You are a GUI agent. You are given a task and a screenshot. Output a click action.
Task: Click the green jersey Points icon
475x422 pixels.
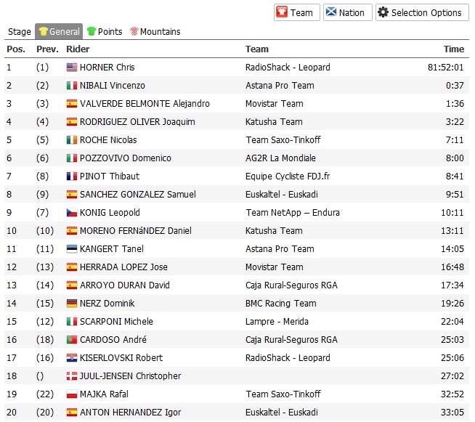92,32
